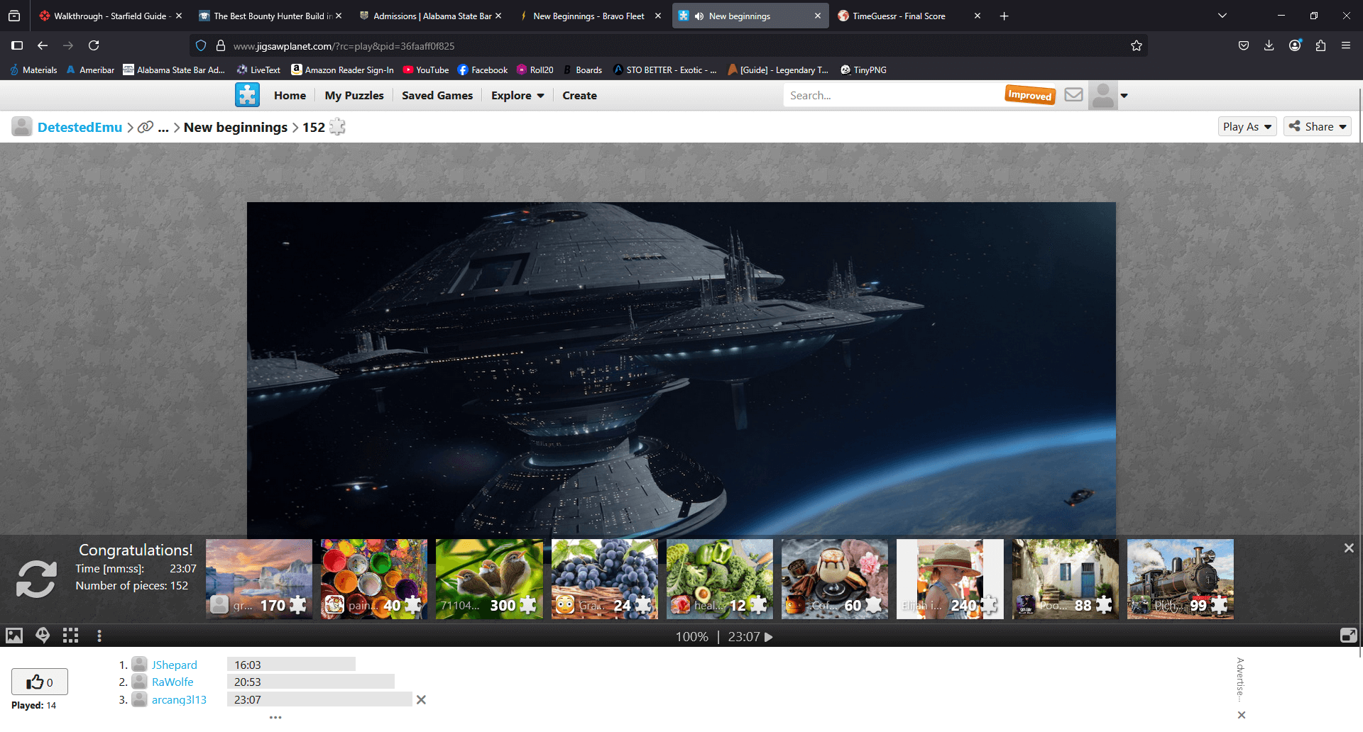Click the address bar URL
Image resolution: width=1363 pixels, height=732 pixels.
tap(344, 46)
